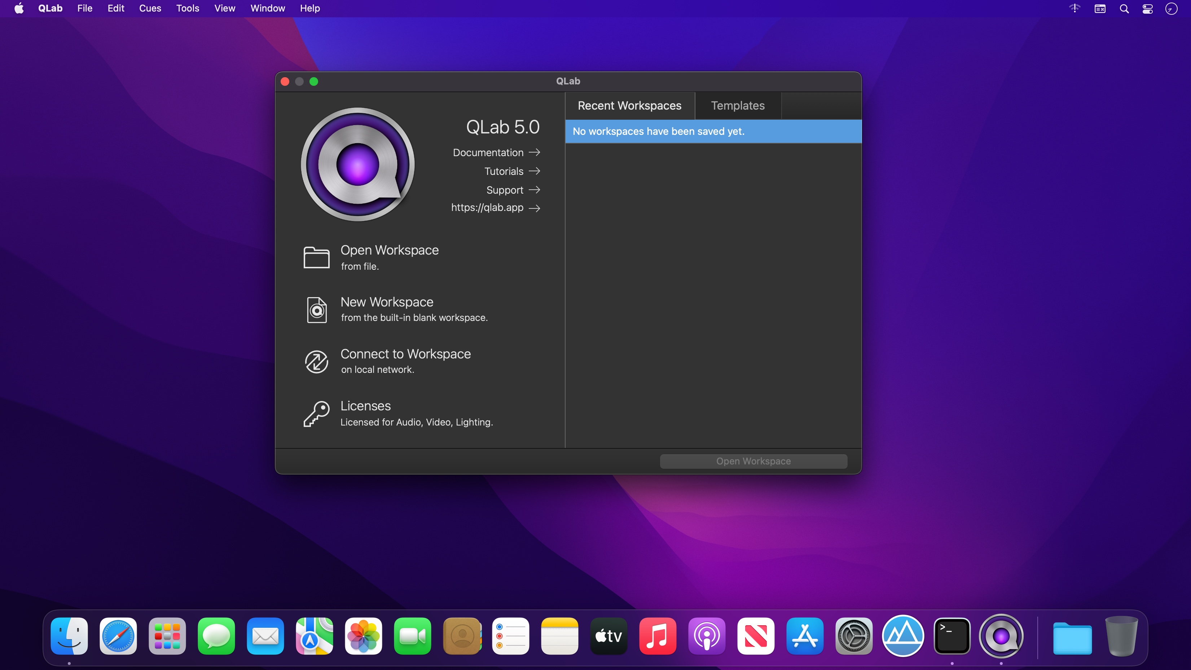Click Open Workspace from file
1191x670 pixels.
click(389, 257)
